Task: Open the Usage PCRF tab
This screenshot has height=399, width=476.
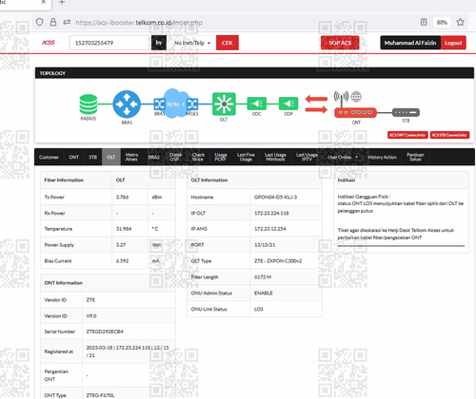Action: [x=221, y=157]
